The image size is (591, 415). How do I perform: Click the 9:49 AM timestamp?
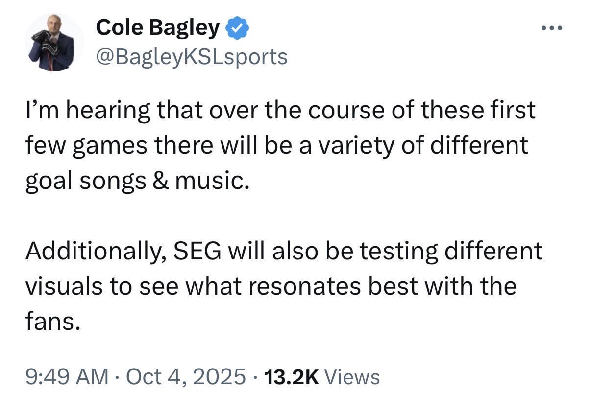click(68, 376)
